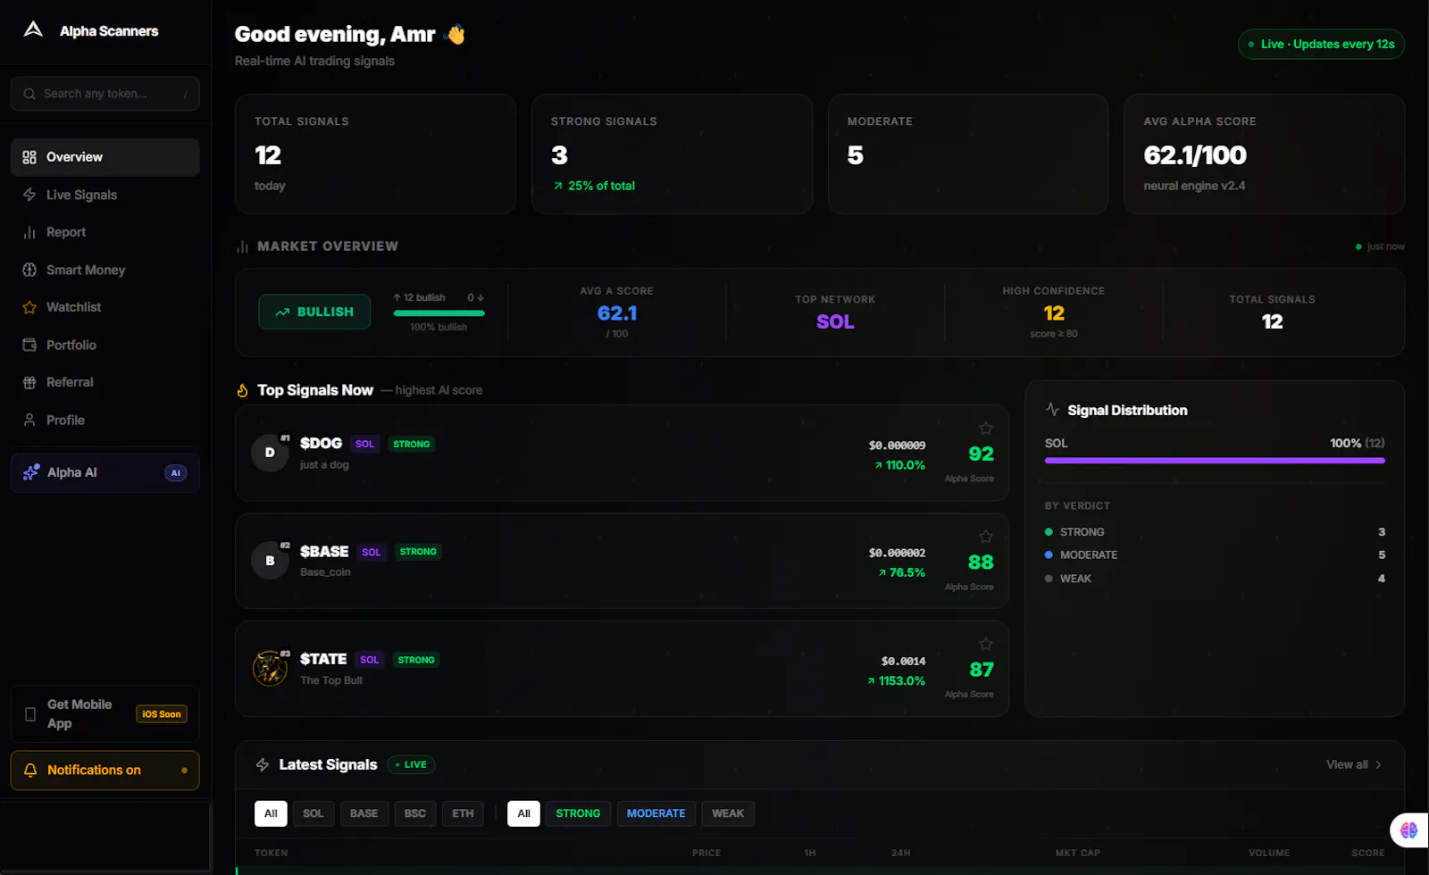This screenshot has width=1429, height=875.
Task: Open the Portfolio page
Action: coord(104,345)
